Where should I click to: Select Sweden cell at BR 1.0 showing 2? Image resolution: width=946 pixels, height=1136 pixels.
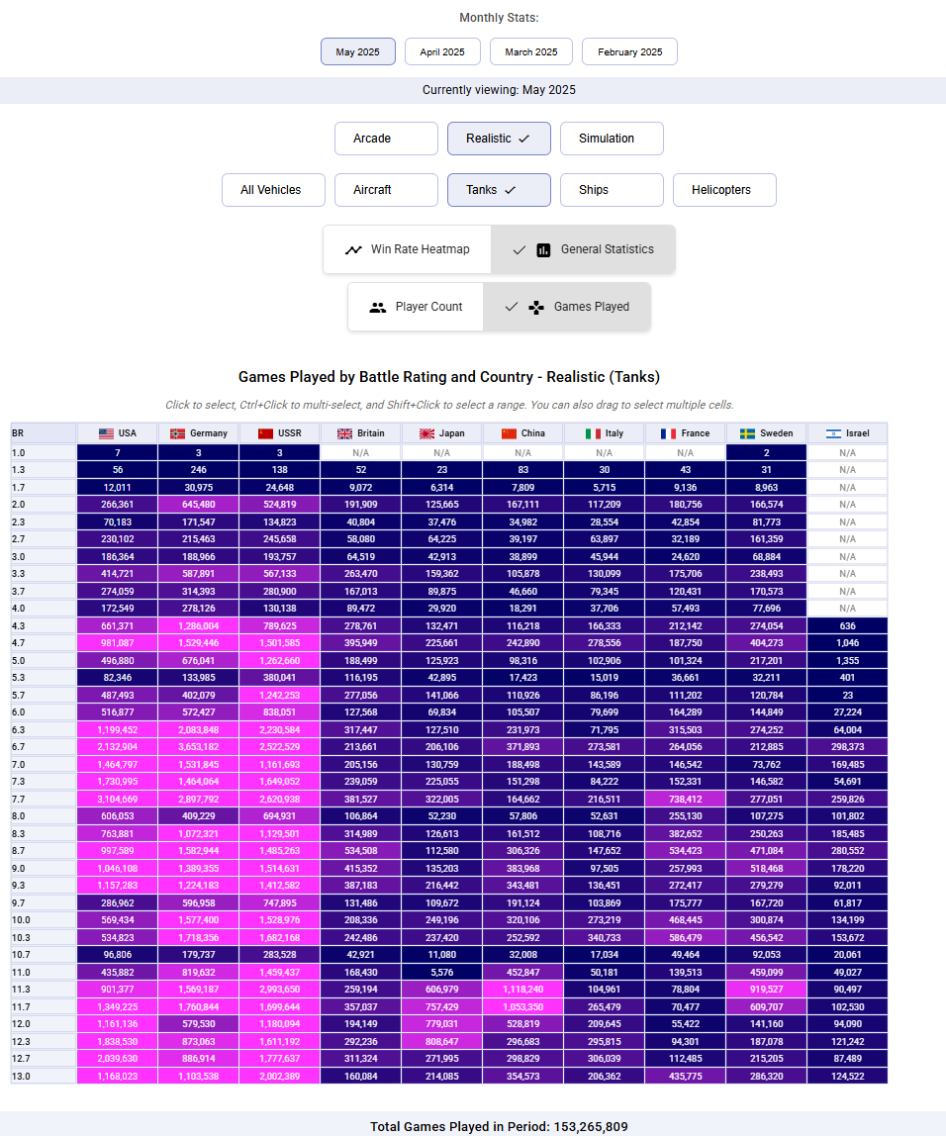766,453
